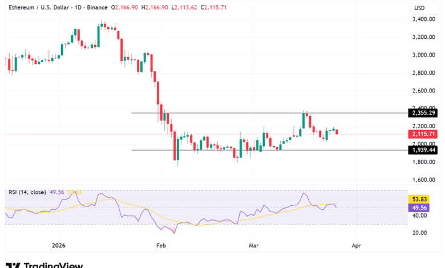The height and width of the screenshot is (268, 445).
Task: Click the Apr label on time axis
Action: 356,247
